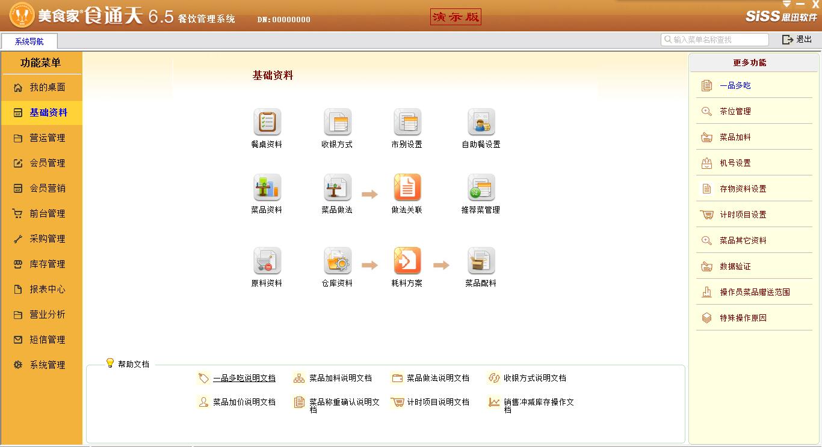The image size is (822, 447).
Task: Switch to the 系统导航 tab
Action: click(29, 41)
